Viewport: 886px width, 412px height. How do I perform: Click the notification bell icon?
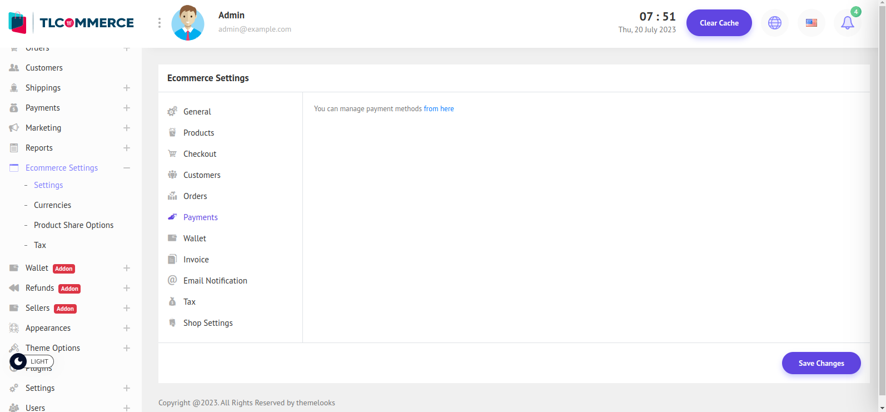pyautogui.click(x=847, y=23)
